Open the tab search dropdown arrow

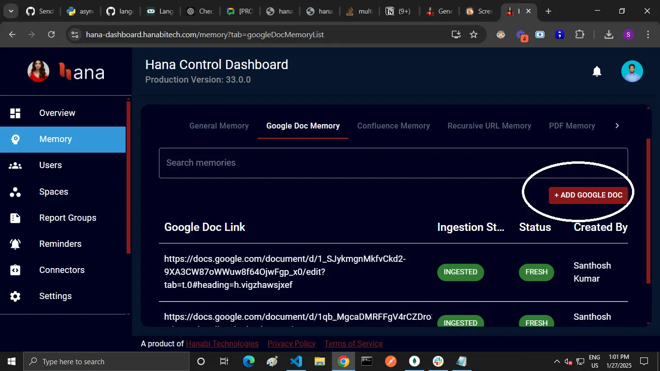click(x=11, y=11)
